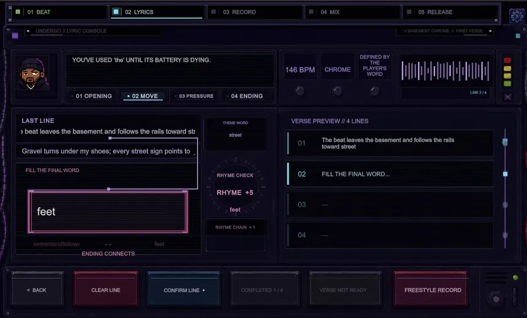Image resolution: width=527 pixels, height=318 pixels.
Task: Select verse preview line 01
Action: pyautogui.click(x=390, y=143)
